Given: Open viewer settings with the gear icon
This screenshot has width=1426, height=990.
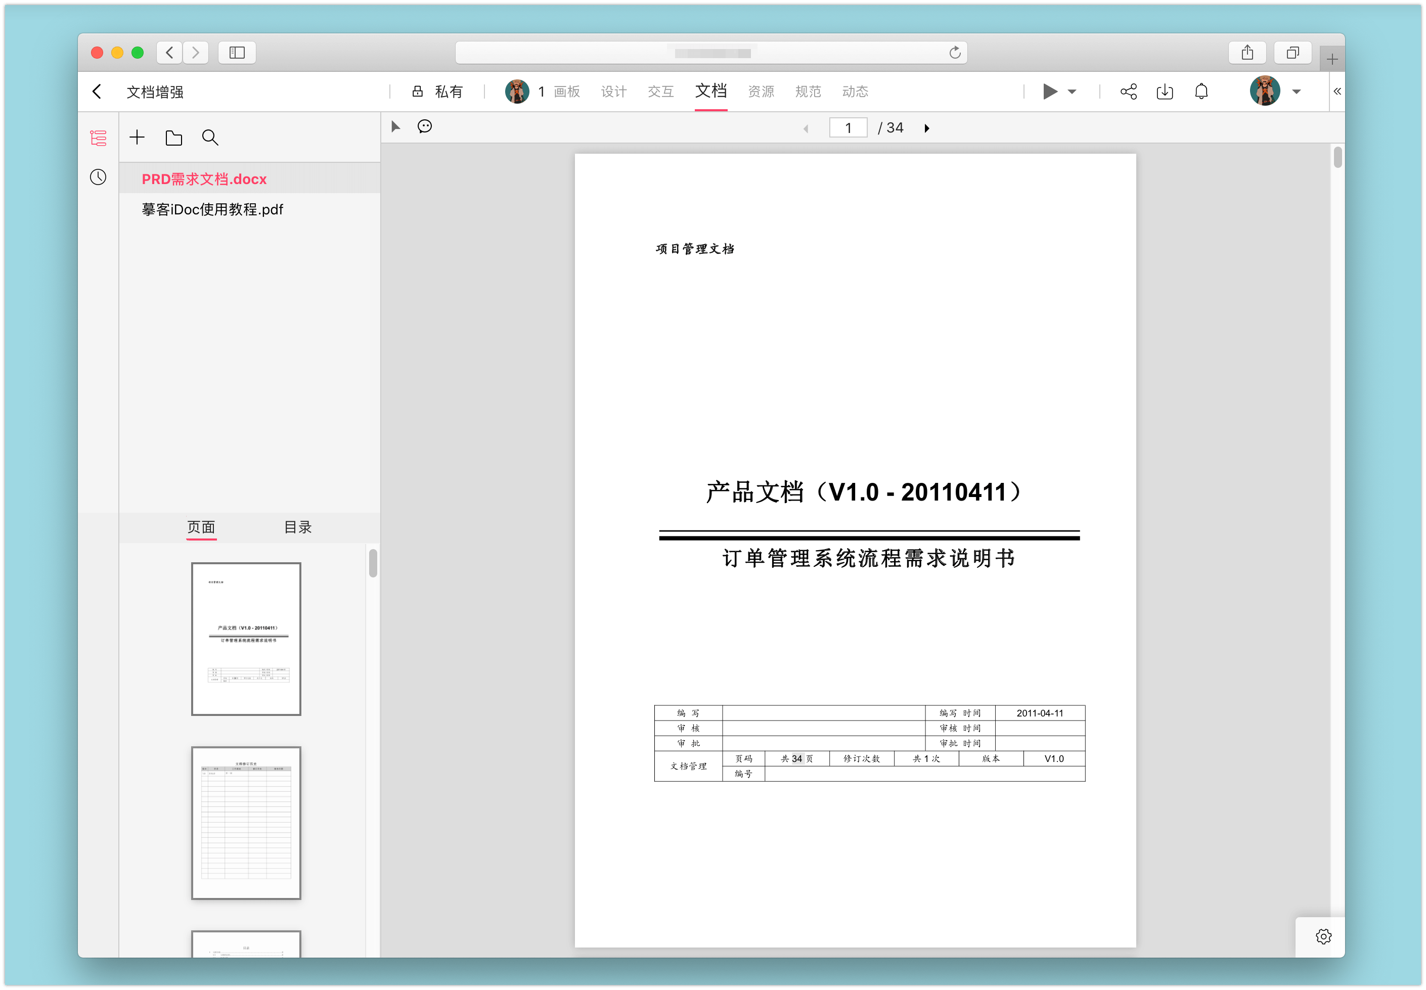Looking at the screenshot, I should click(1324, 936).
